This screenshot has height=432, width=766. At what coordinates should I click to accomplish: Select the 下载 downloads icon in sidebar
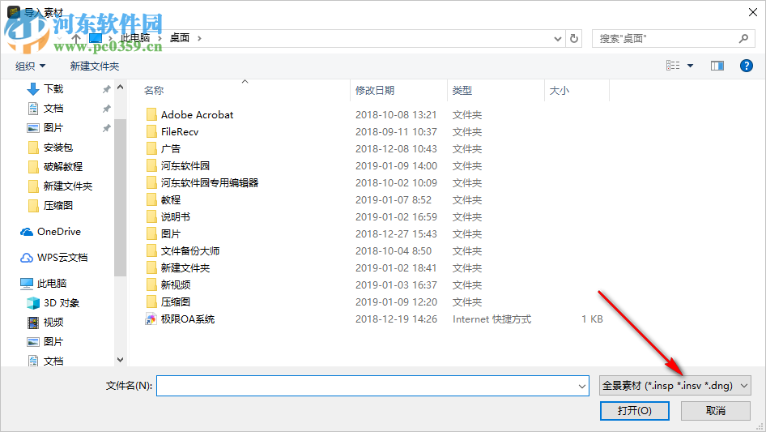pyautogui.click(x=33, y=89)
